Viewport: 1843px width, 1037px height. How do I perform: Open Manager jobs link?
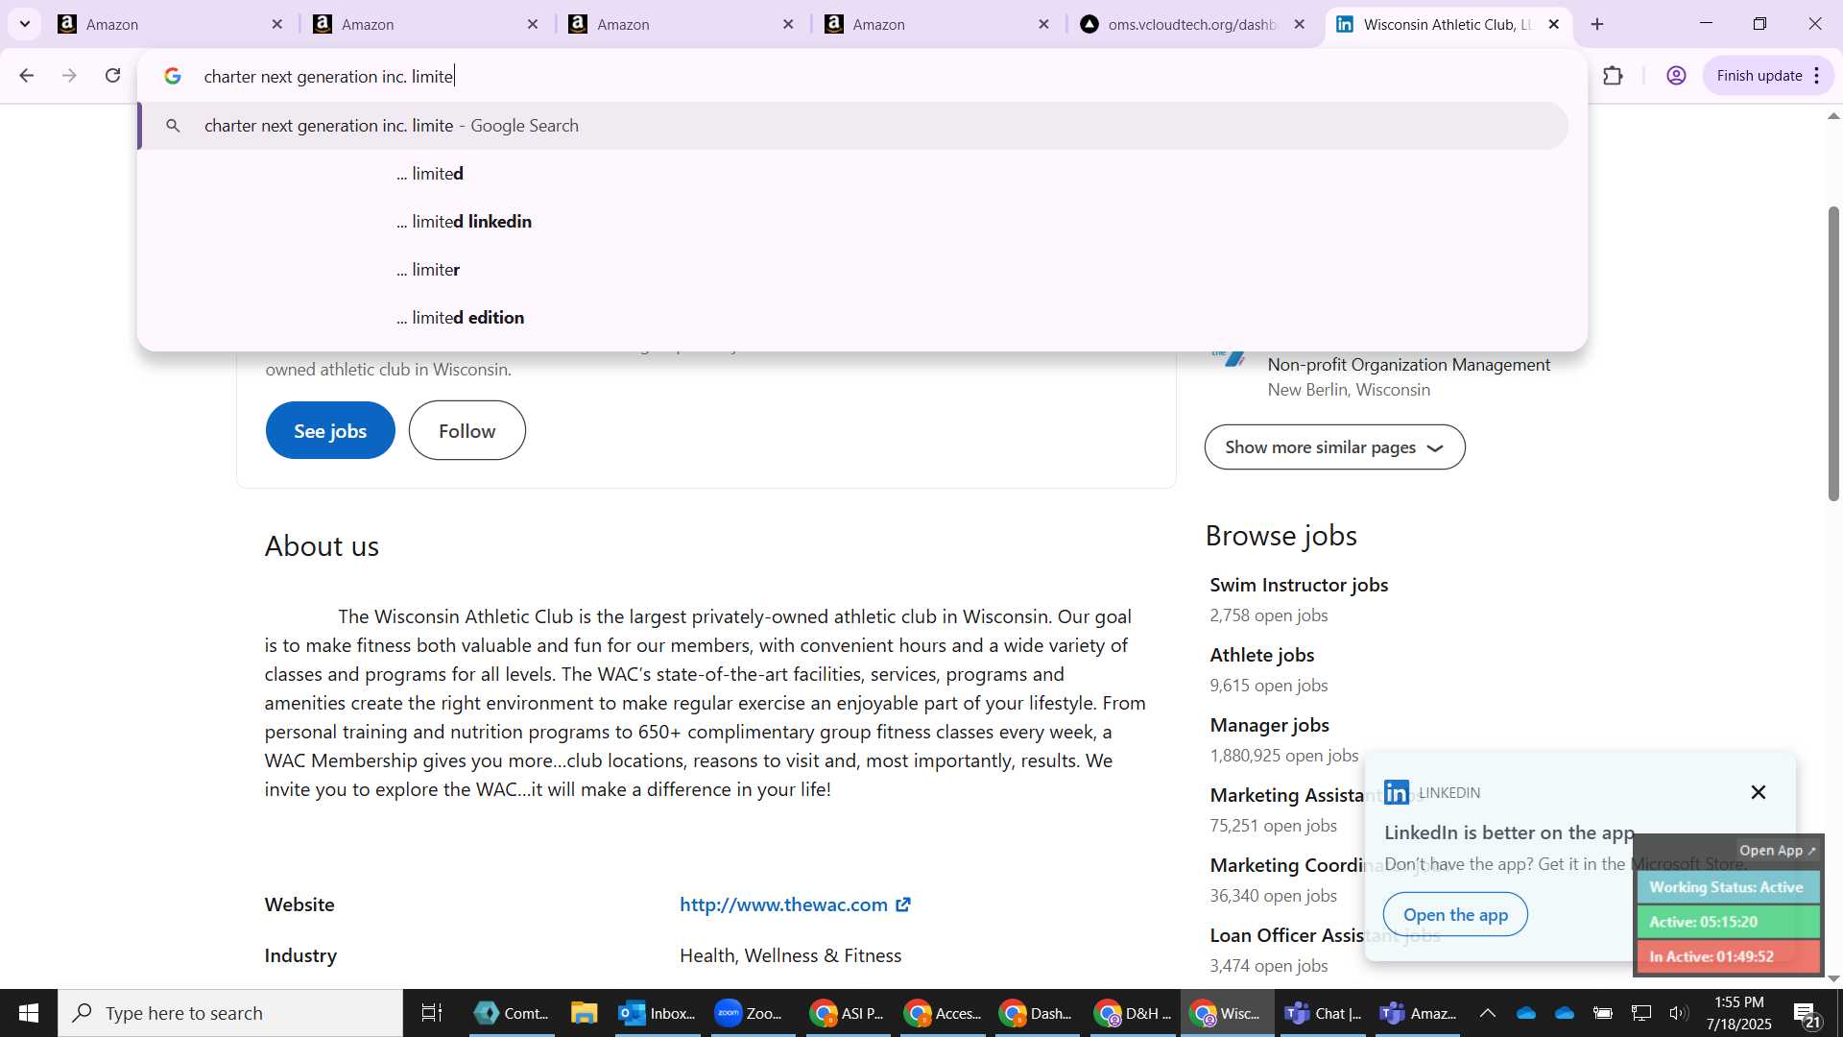coord(1269,725)
